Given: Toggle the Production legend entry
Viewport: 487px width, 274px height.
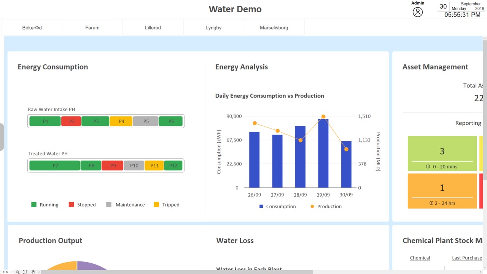Looking at the screenshot, I should pos(326,207).
